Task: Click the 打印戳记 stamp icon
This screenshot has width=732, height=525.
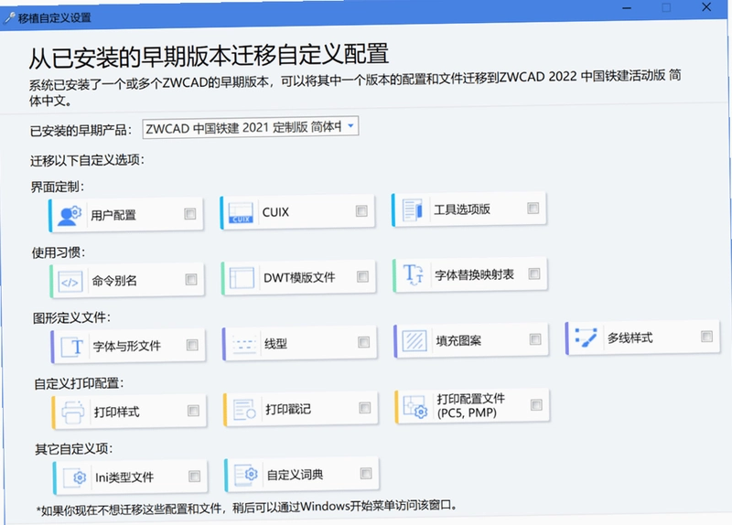Action: tap(244, 410)
